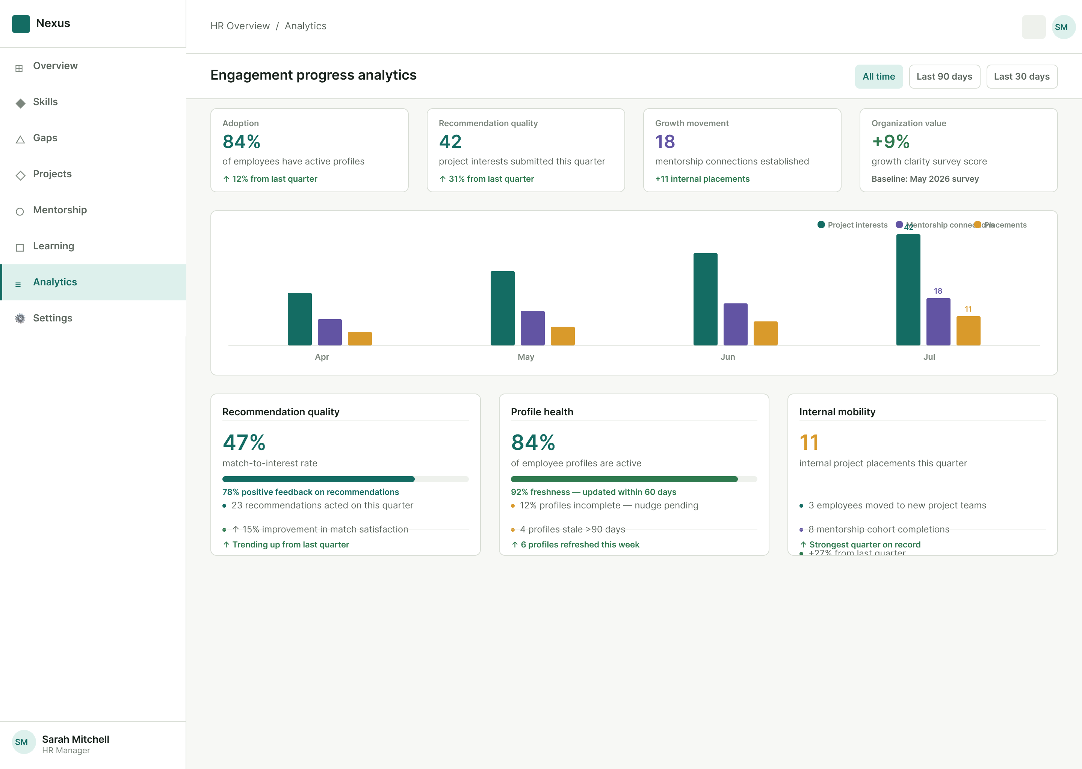This screenshot has width=1082, height=769.
Task: Open the SM avatar in top bar
Action: 1063,27
